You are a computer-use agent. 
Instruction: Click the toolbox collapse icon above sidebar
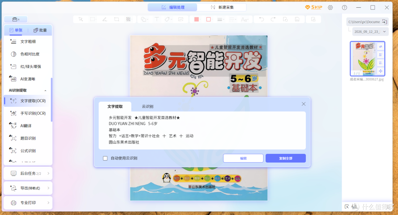coord(16,19)
